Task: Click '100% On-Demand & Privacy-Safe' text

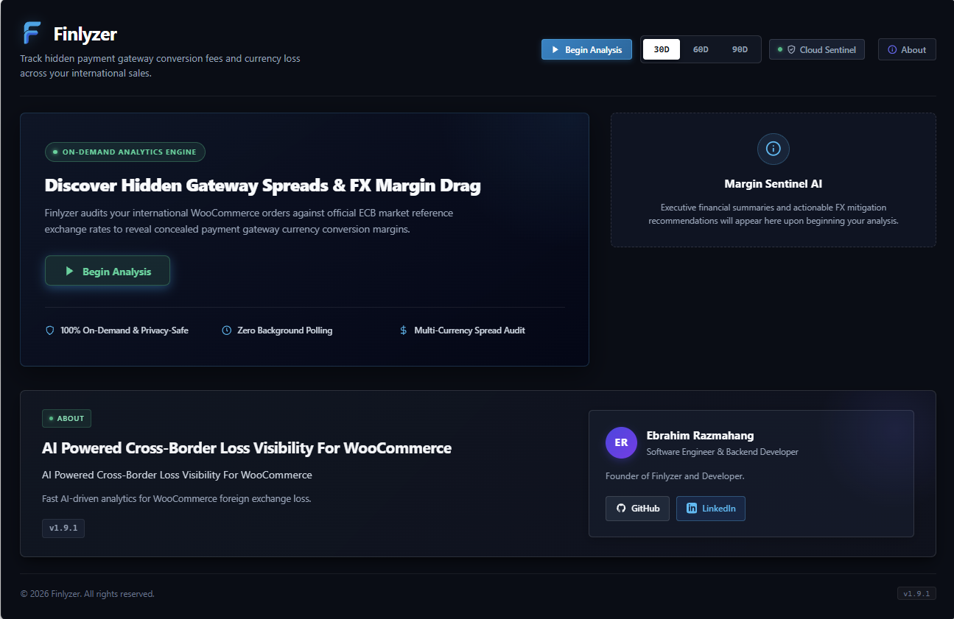Action: (124, 330)
